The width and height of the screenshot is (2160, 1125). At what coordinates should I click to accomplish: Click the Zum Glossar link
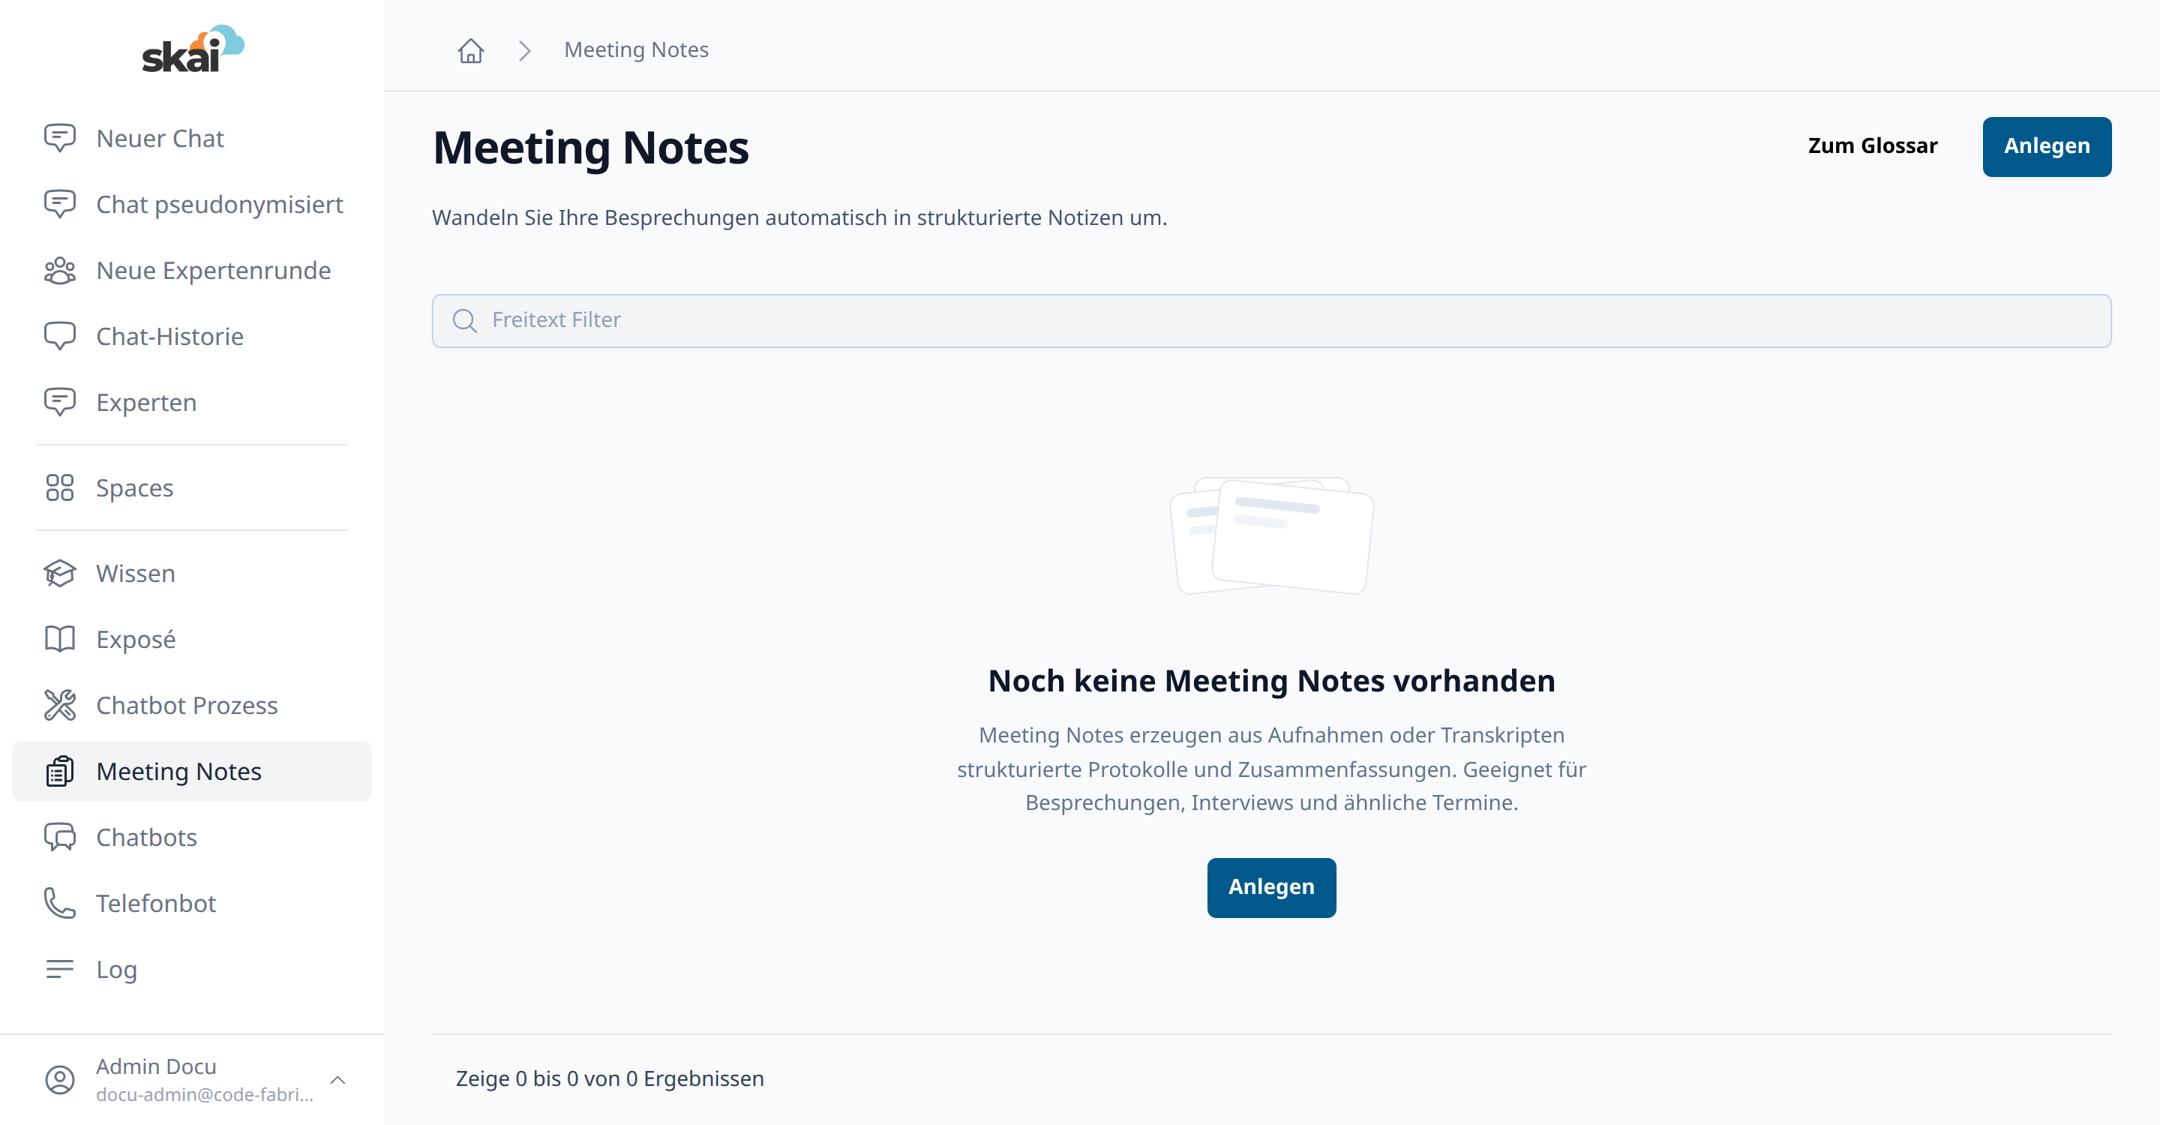point(1873,145)
